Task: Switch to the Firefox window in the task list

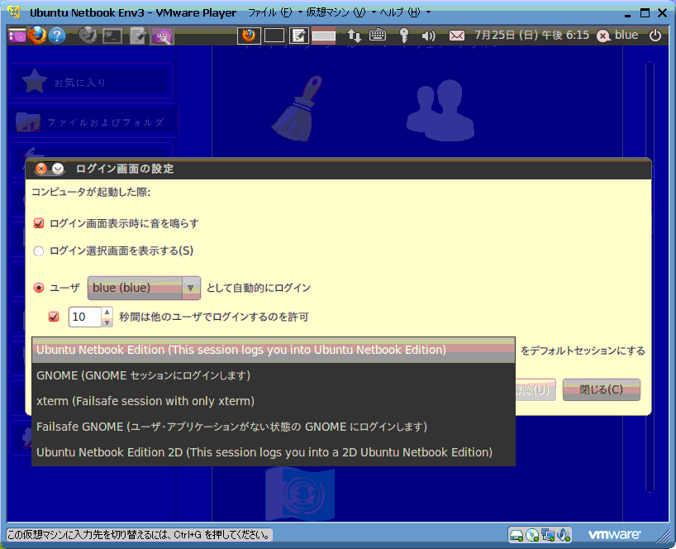Action: (x=249, y=36)
